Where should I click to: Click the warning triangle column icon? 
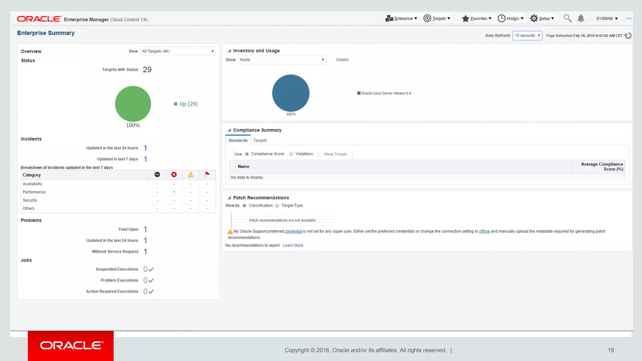(191, 175)
